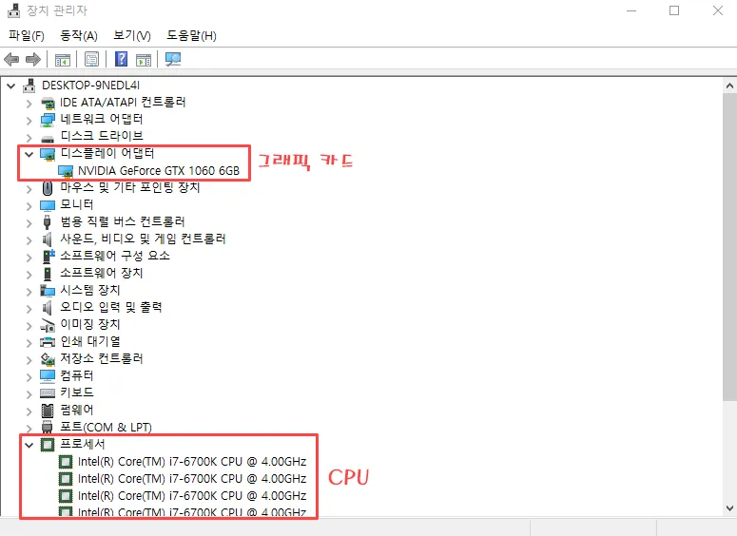The image size is (737, 536).
Task: Click the Forward arrow toolbar icon
Action: pos(33,59)
